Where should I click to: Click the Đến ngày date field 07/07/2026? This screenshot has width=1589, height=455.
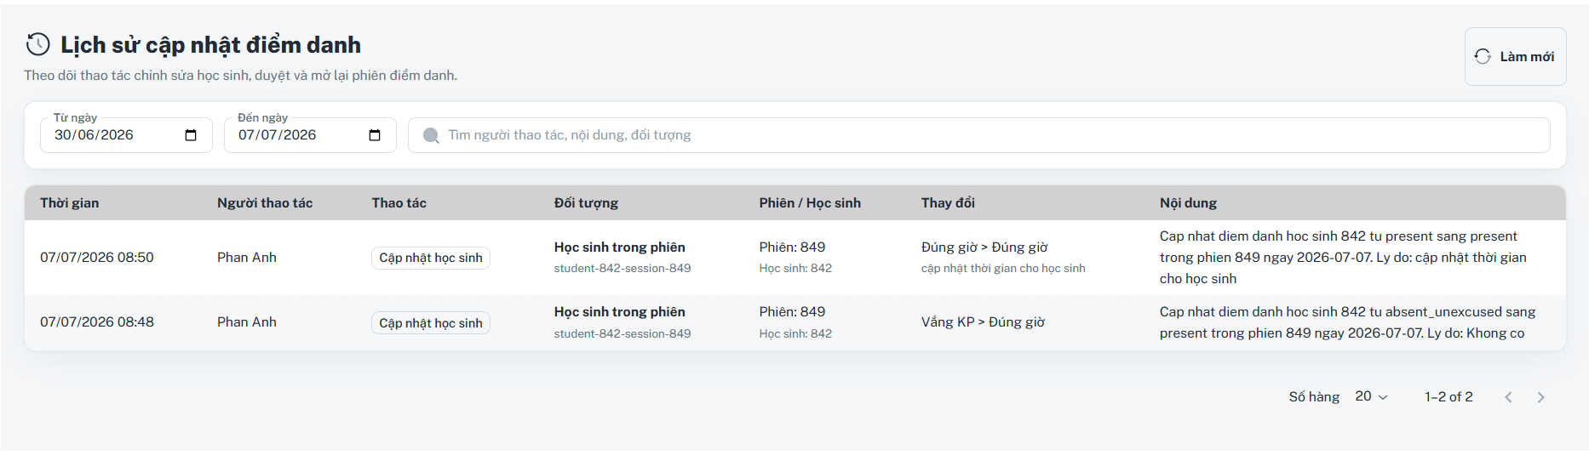click(310, 135)
